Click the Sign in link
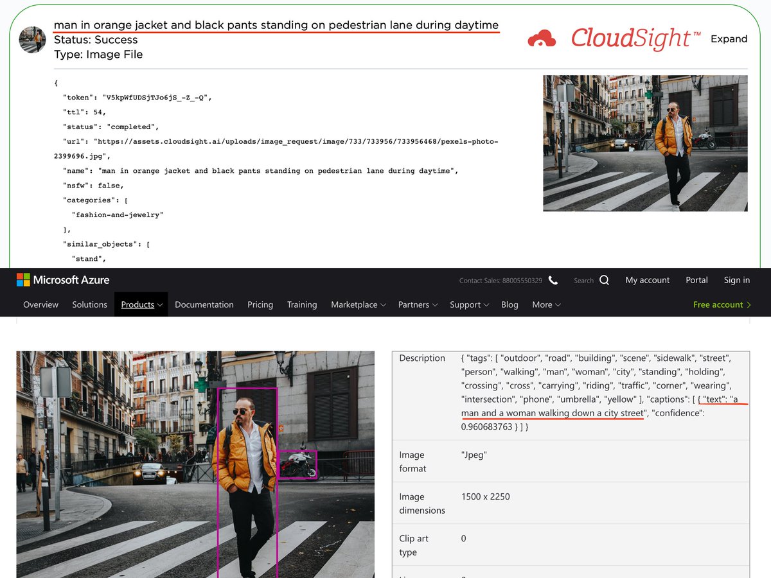Screen dimensions: 771x578 737,280
